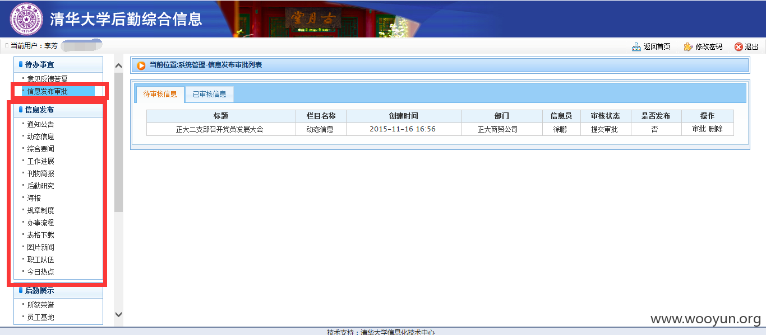Image resolution: width=766 pixels, height=335 pixels.
Task: Open 海报 in the sidebar
Action: (34, 198)
